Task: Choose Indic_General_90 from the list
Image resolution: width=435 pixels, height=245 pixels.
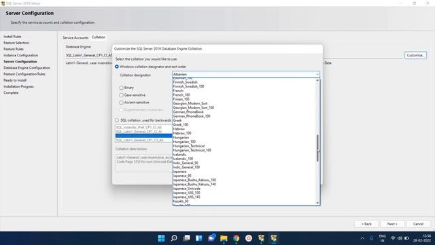Action: pyautogui.click(x=186, y=163)
